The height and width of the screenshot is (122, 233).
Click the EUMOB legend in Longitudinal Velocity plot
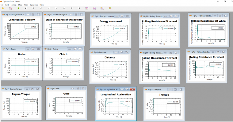31,27
